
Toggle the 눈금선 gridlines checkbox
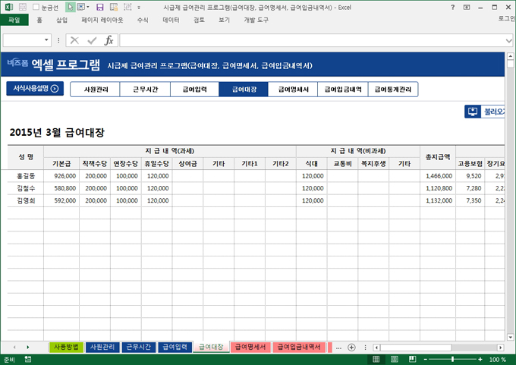pyautogui.click(x=36, y=7)
